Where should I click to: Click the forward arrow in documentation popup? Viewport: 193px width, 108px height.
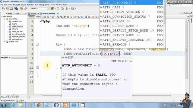[x=66, y=57]
